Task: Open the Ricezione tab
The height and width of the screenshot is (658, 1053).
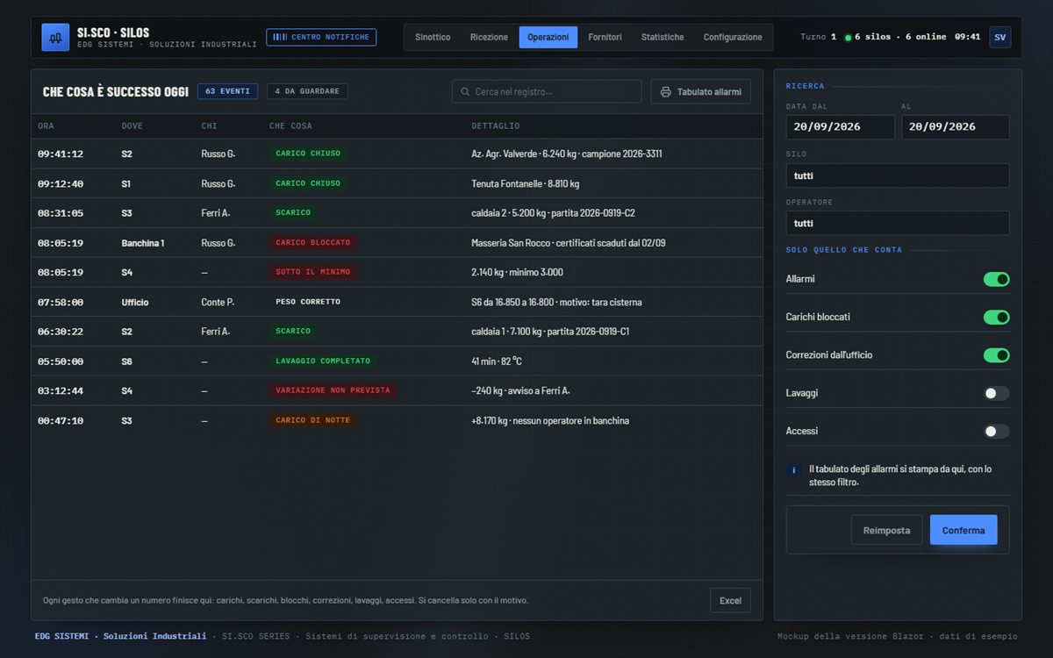Action: pyautogui.click(x=489, y=37)
